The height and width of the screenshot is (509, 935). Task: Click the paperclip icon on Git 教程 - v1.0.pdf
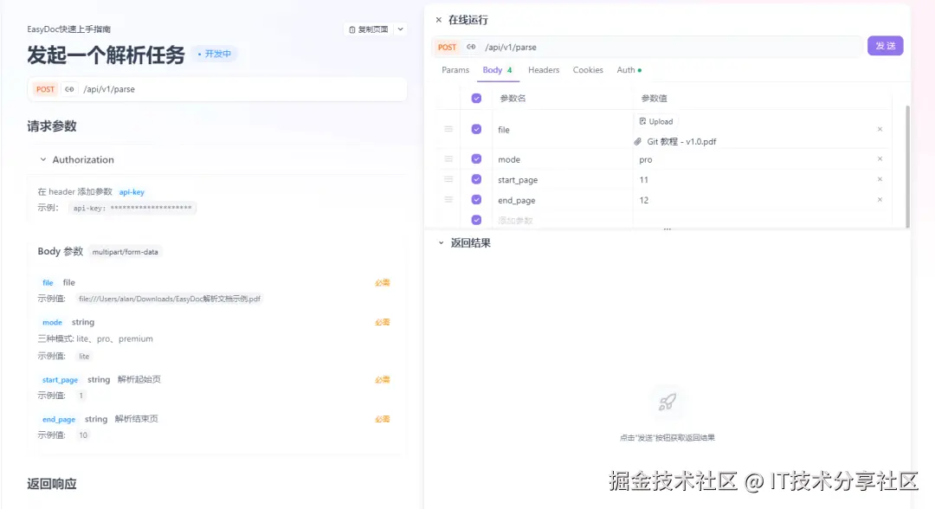639,141
